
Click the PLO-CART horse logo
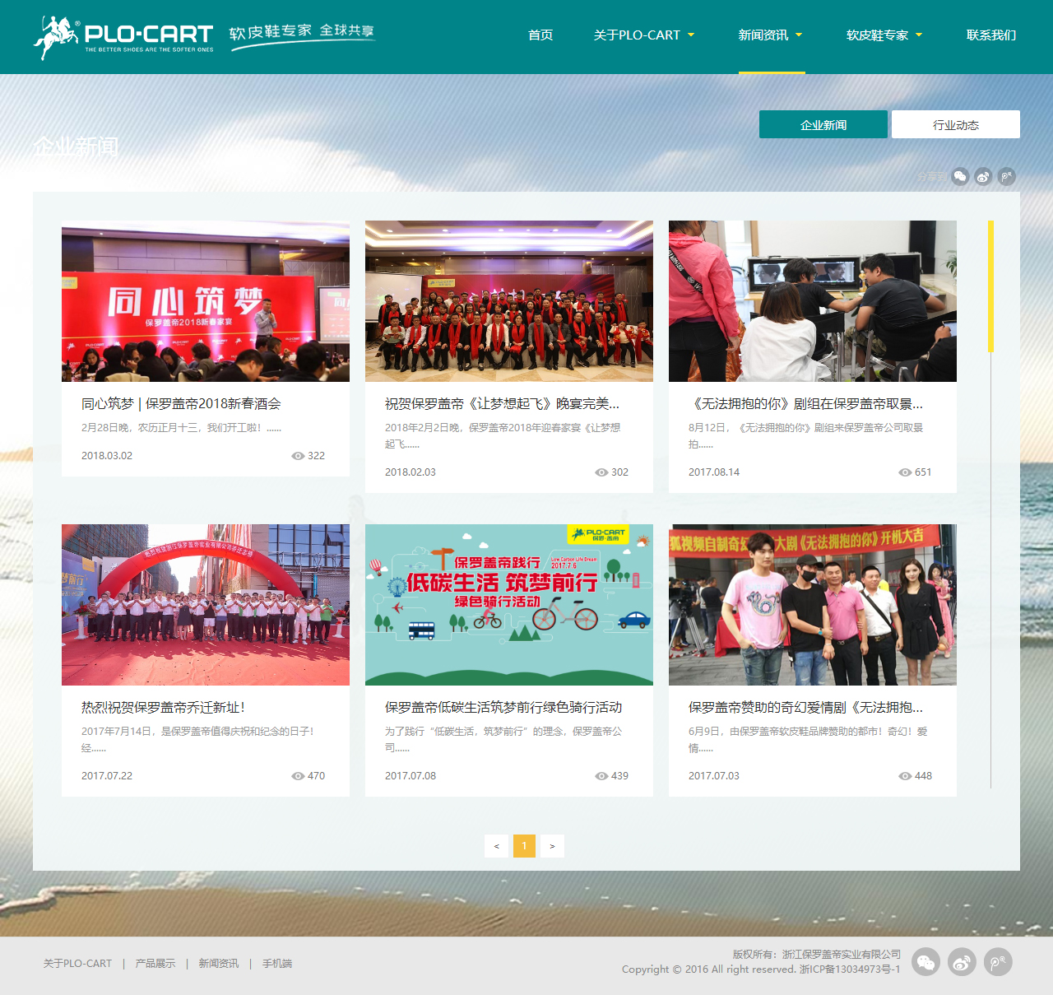click(123, 36)
